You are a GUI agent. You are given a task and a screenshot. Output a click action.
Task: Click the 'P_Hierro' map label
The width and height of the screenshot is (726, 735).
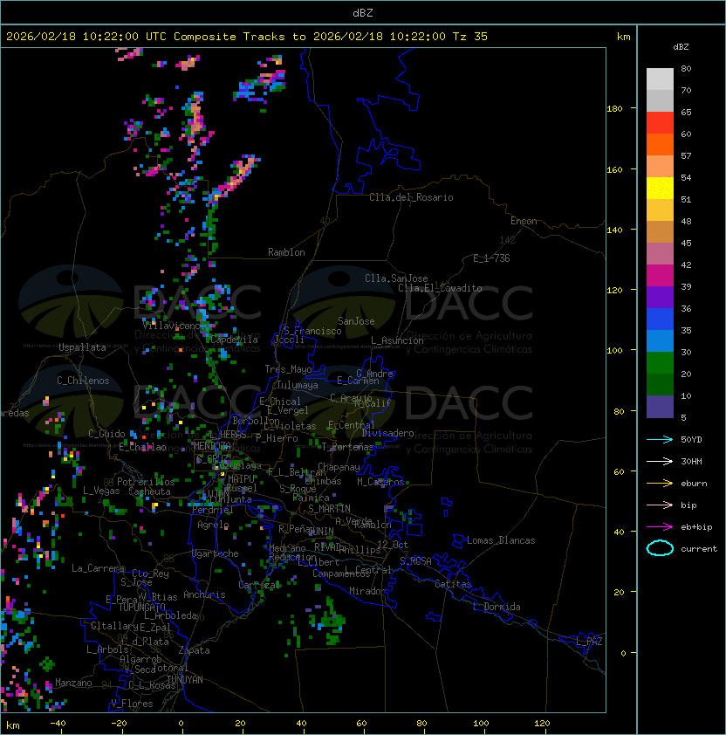277,438
